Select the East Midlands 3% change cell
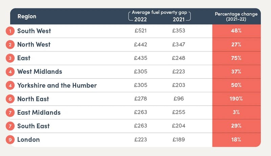271x156 pixels. (x=236, y=112)
